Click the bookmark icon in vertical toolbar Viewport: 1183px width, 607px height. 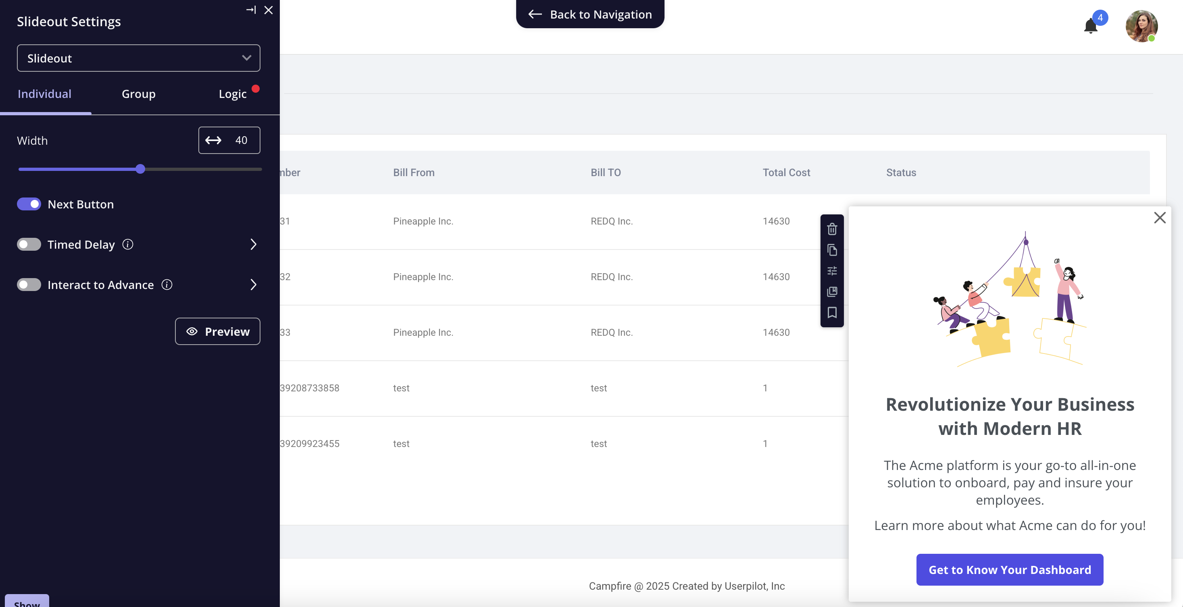832,313
